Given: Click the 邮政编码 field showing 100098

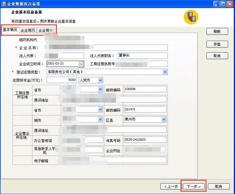Looking at the screenshot, I should pos(145,89).
